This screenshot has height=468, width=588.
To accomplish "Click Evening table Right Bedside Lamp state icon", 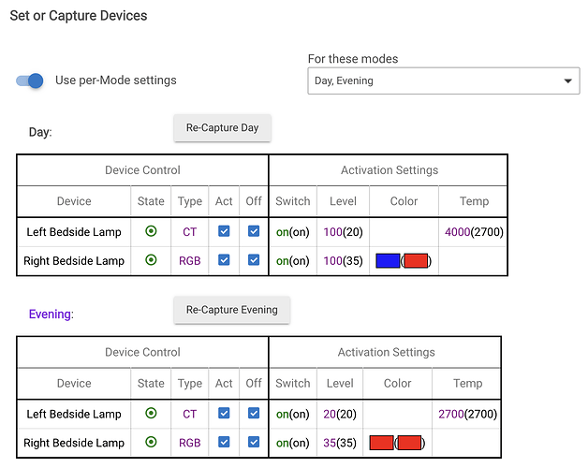I will 151,442.
